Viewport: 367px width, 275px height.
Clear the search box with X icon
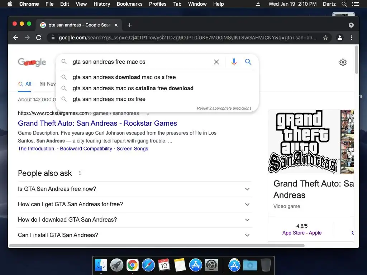(x=216, y=62)
